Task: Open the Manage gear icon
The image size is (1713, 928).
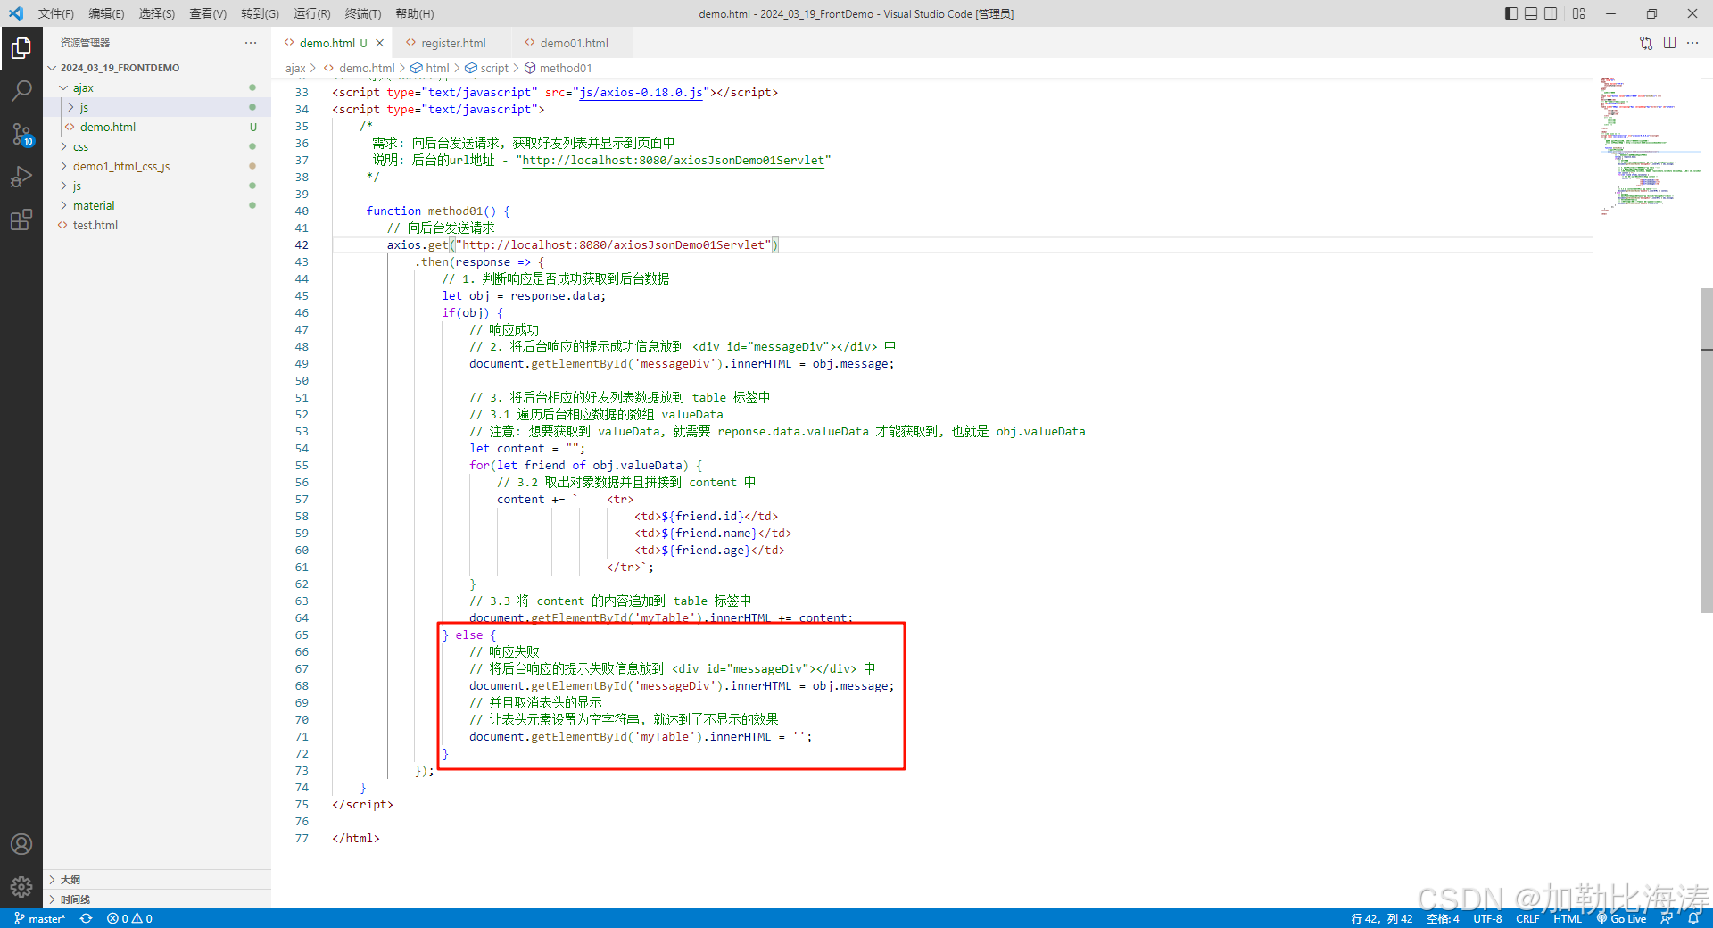Action: click(21, 887)
